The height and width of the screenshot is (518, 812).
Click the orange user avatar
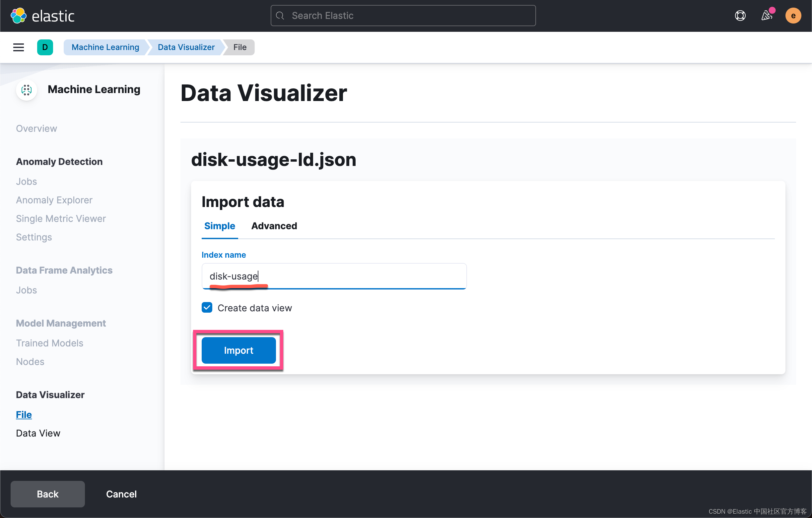[x=793, y=16]
